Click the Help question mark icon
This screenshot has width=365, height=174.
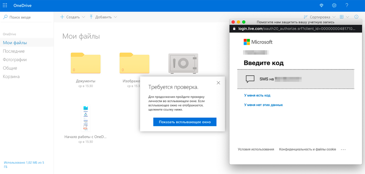coord(347,5)
